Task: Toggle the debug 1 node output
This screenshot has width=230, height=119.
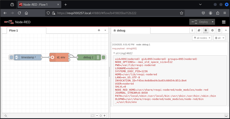Action: click(x=104, y=57)
